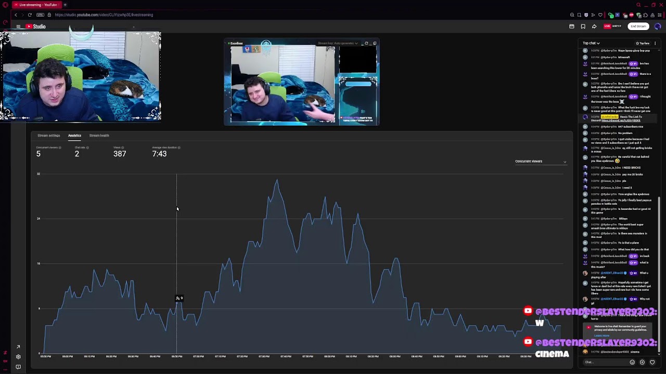Open the ad-blocker shield icon
The width and height of the screenshot is (666, 374).
[586, 15]
